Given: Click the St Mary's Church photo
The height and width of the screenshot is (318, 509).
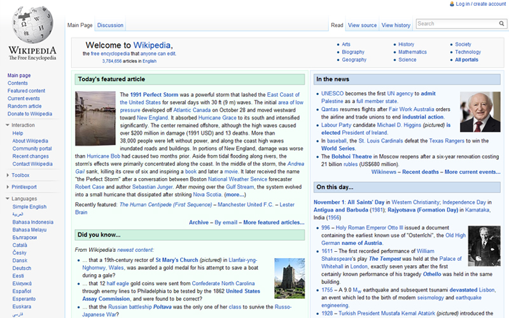Looking at the screenshot, I should (x=289, y=279).
